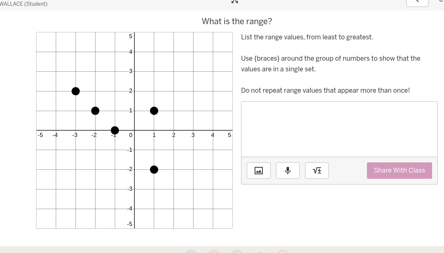The image size is (444, 253).
Task: Click the WALLACE (Student) name label
Action: point(23,4)
